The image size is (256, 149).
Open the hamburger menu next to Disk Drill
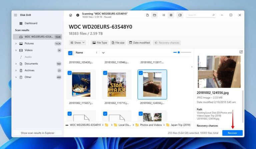click(x=15, y=15)
